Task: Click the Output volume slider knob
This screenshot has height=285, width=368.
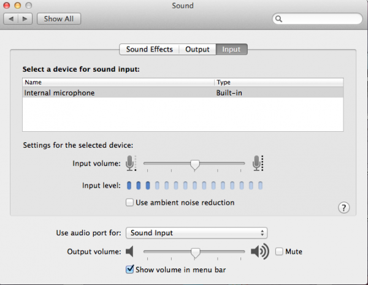Action: (x=195, y=252)
